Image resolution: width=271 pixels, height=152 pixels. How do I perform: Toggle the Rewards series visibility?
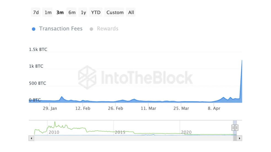107,29
